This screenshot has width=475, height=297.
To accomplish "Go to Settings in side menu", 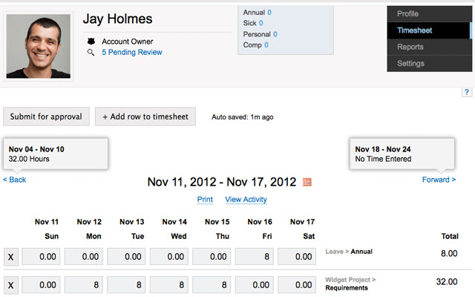I will click(429, 63).
